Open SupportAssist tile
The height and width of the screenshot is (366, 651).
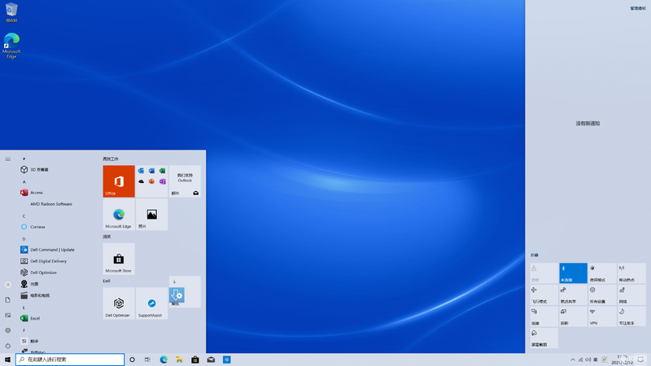tap(151, 303)
